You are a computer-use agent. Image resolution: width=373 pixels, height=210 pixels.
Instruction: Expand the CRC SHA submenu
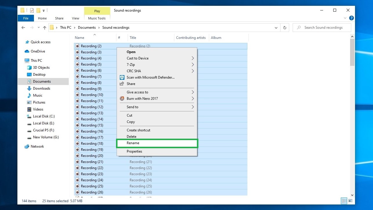pos(193,71)
